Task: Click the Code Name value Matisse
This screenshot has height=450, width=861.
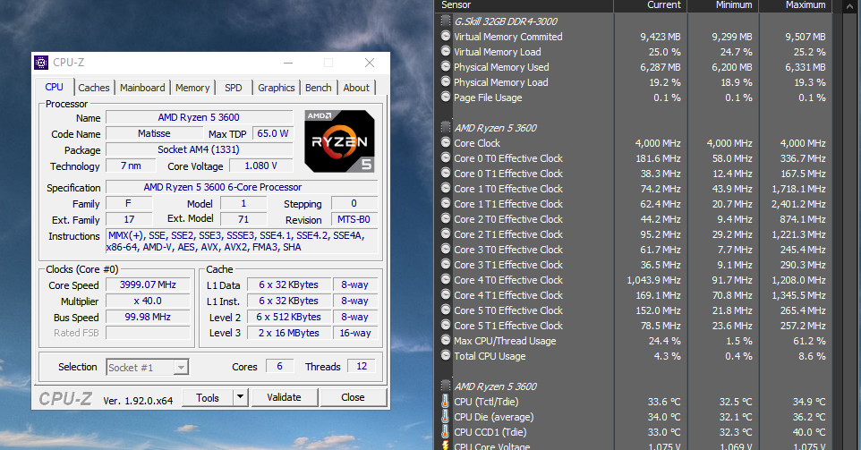Action: (x=154, y=133)
